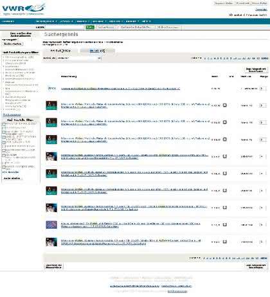
Task: Switch to the first tab of the search results
Action: [x=60, y=51]
